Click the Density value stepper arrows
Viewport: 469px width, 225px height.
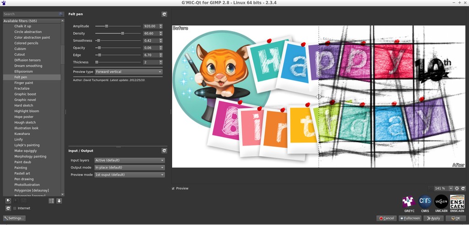click(x=161, y=33)
